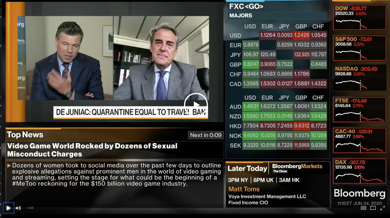Click the circular play overlay on the video
The image size is (390, 218).
196,105
